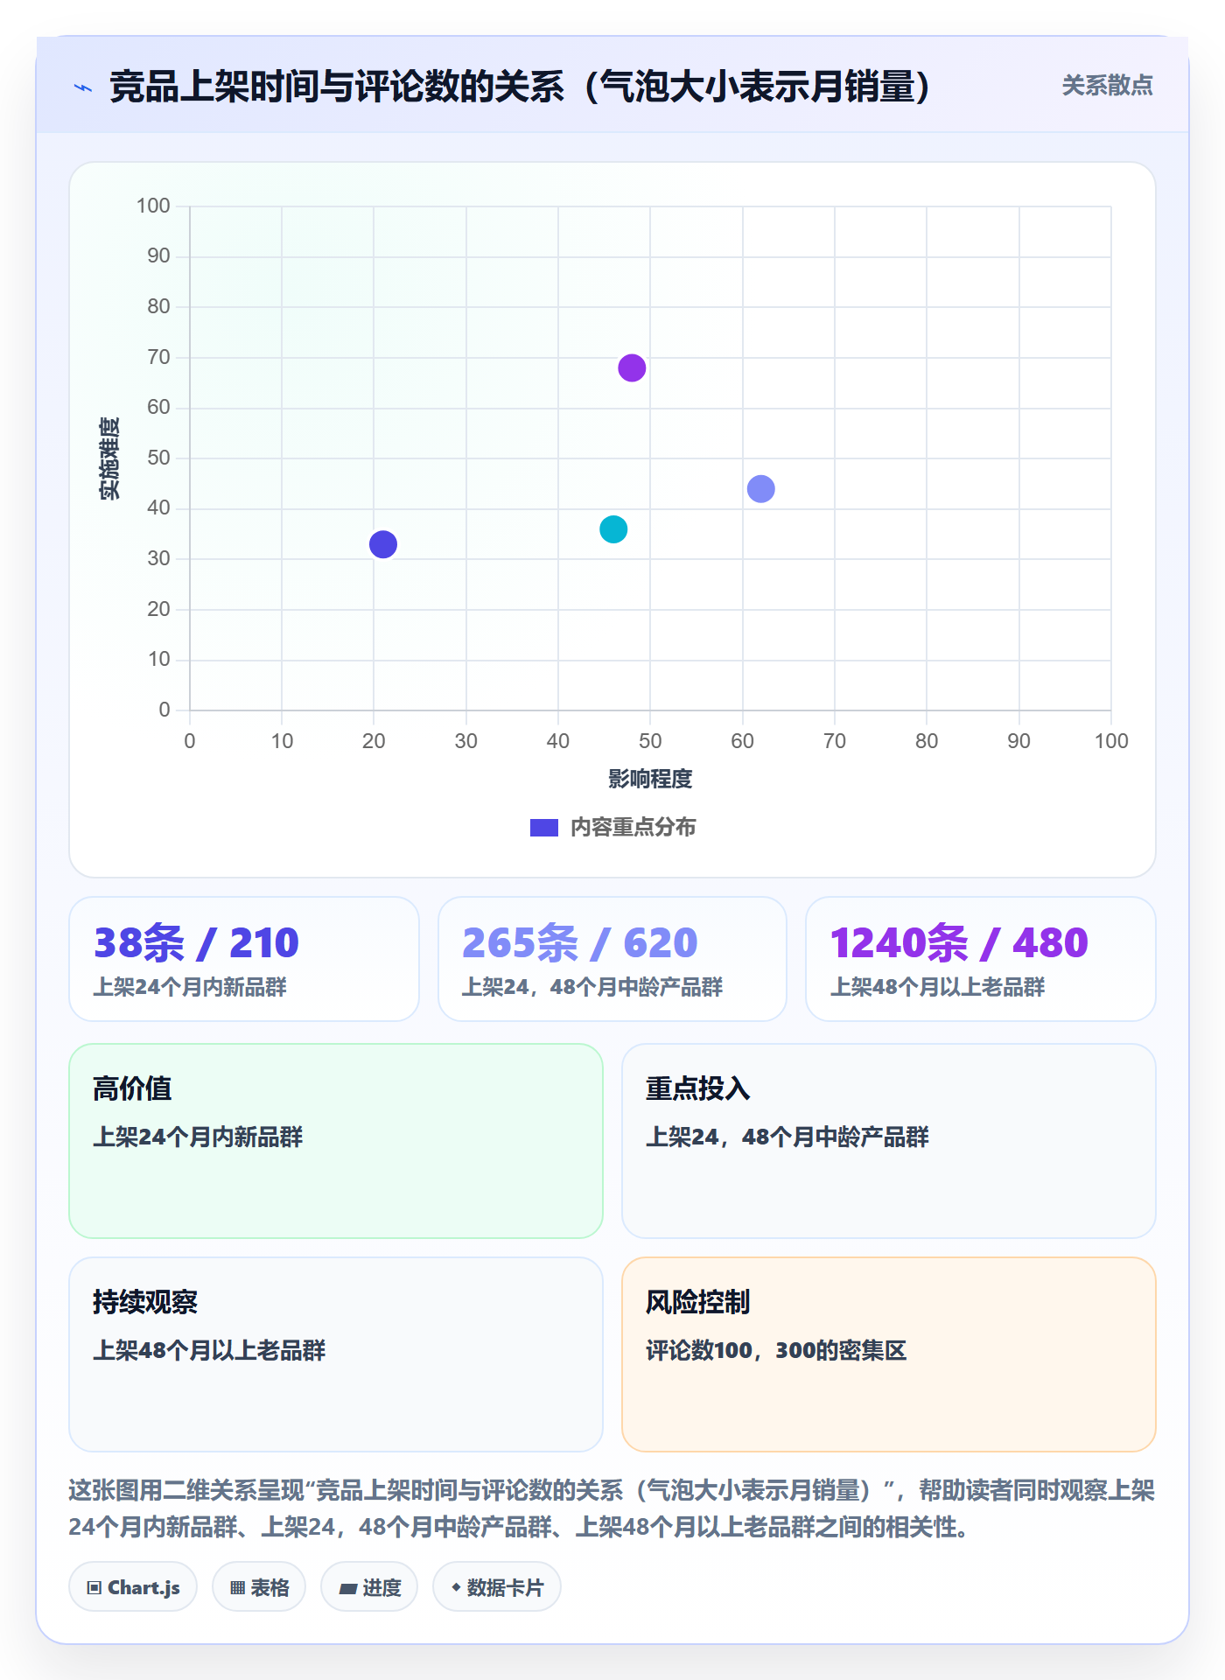Click 评论数100，300的密集区 in the 风险控制 card
Viewport: 1225px width, 1680px height.
(x=776, y=1350)
